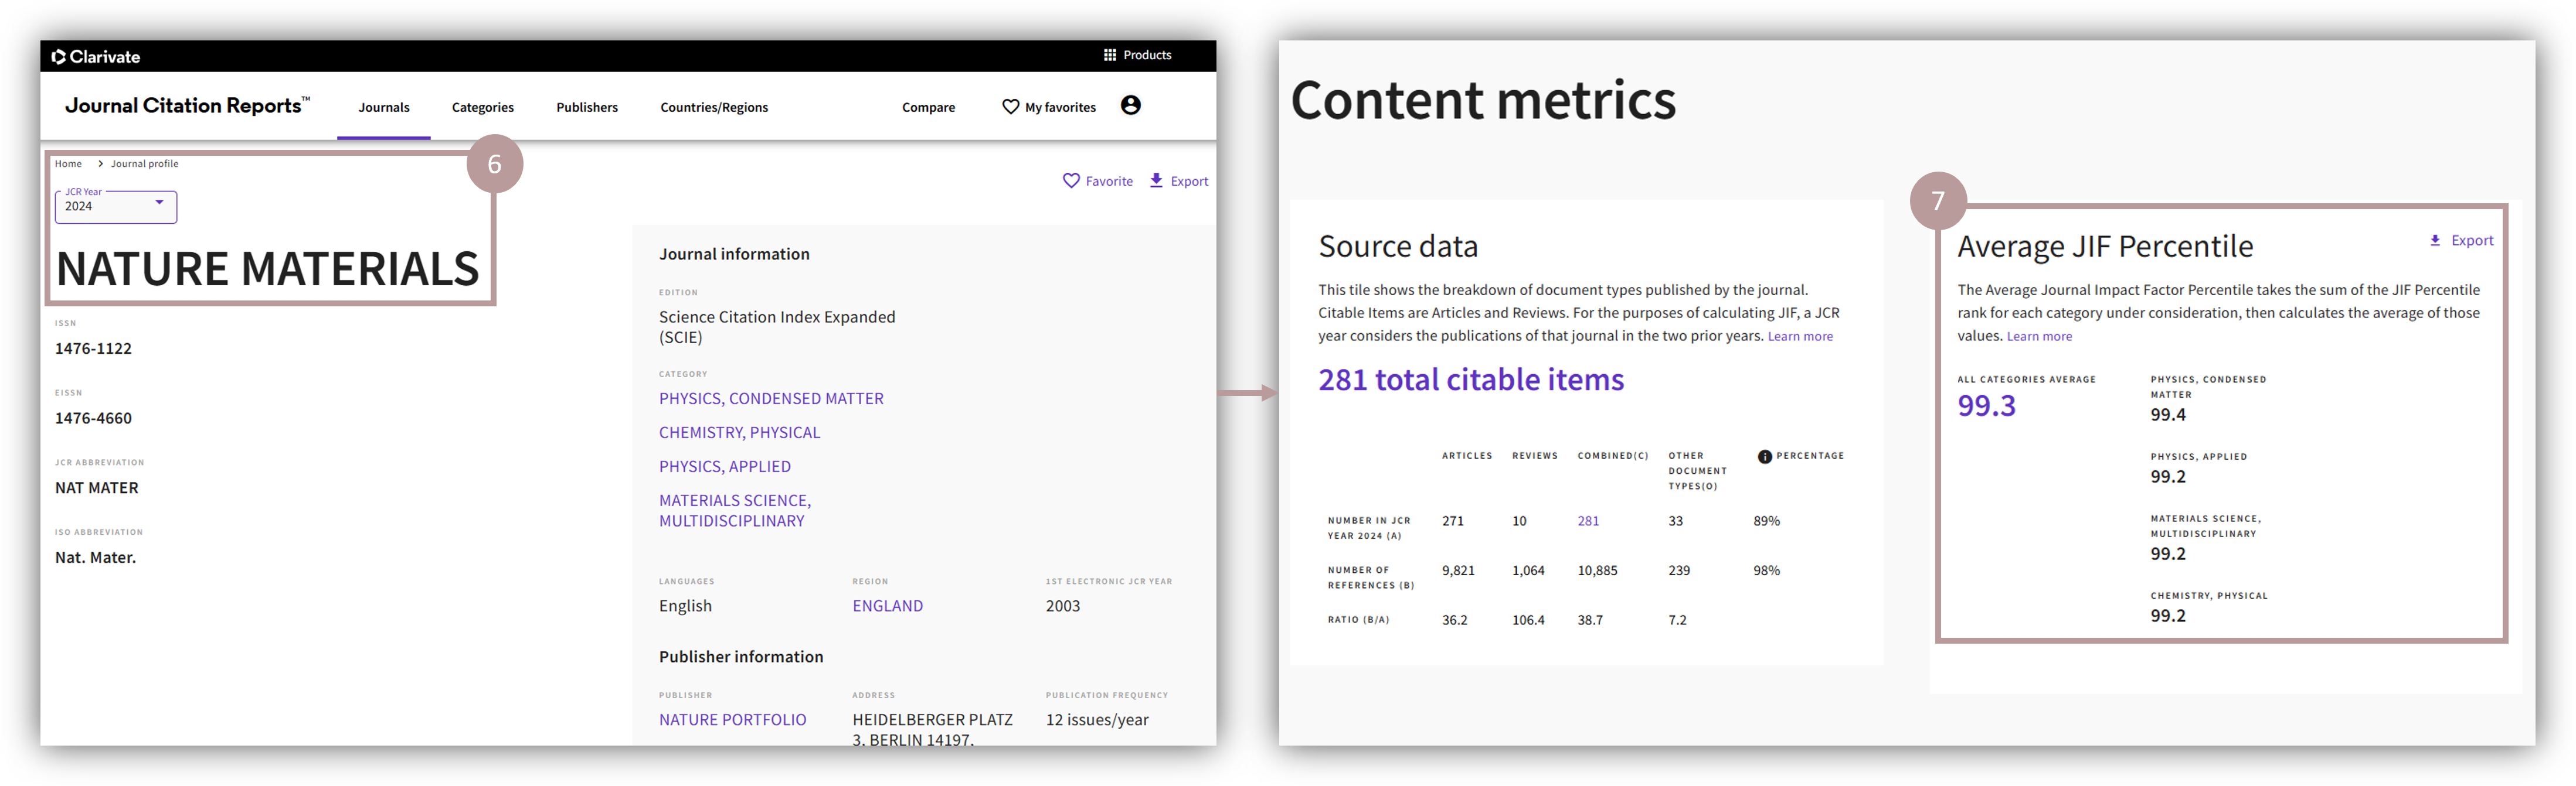
Task: Open the JCR Year 2024 dropdown
Action: click(x=115, y=207)
